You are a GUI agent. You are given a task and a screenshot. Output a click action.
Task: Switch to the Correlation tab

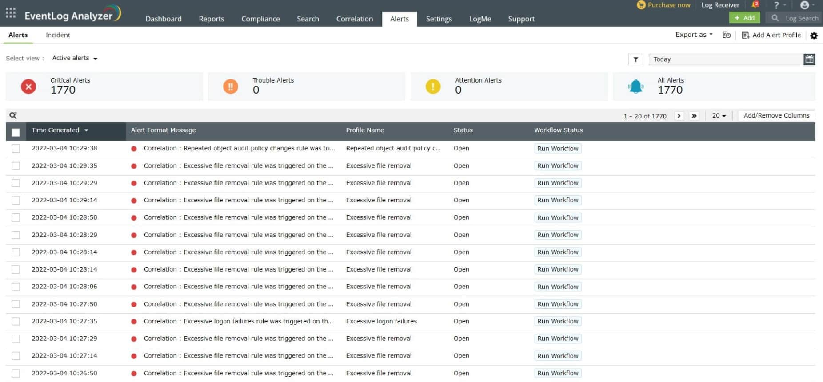coord(355,19)
